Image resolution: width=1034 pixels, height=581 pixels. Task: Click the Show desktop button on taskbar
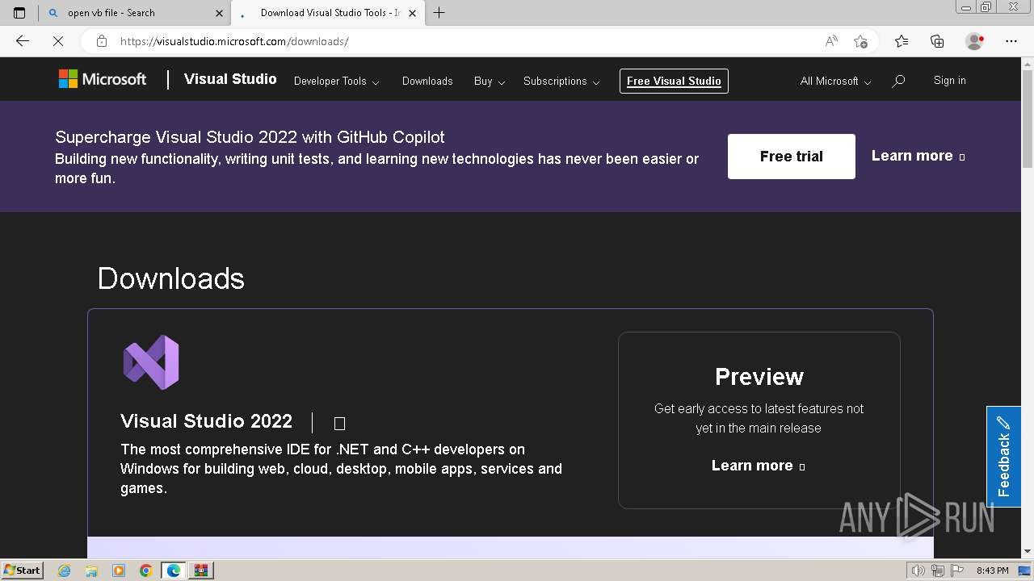click(x=1025, y=571)
